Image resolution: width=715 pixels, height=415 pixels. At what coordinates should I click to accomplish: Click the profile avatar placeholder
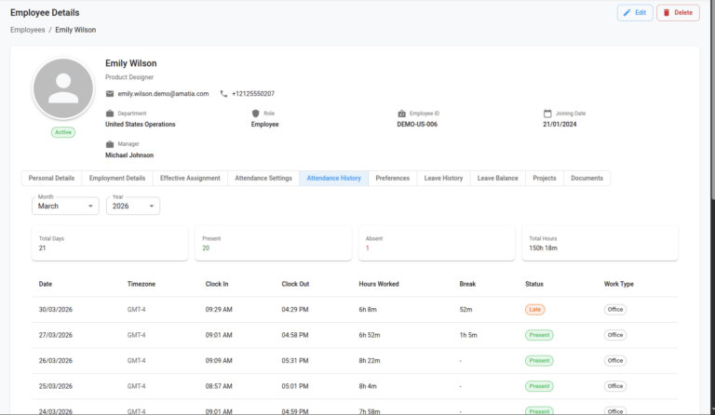(x=63, y=87)
